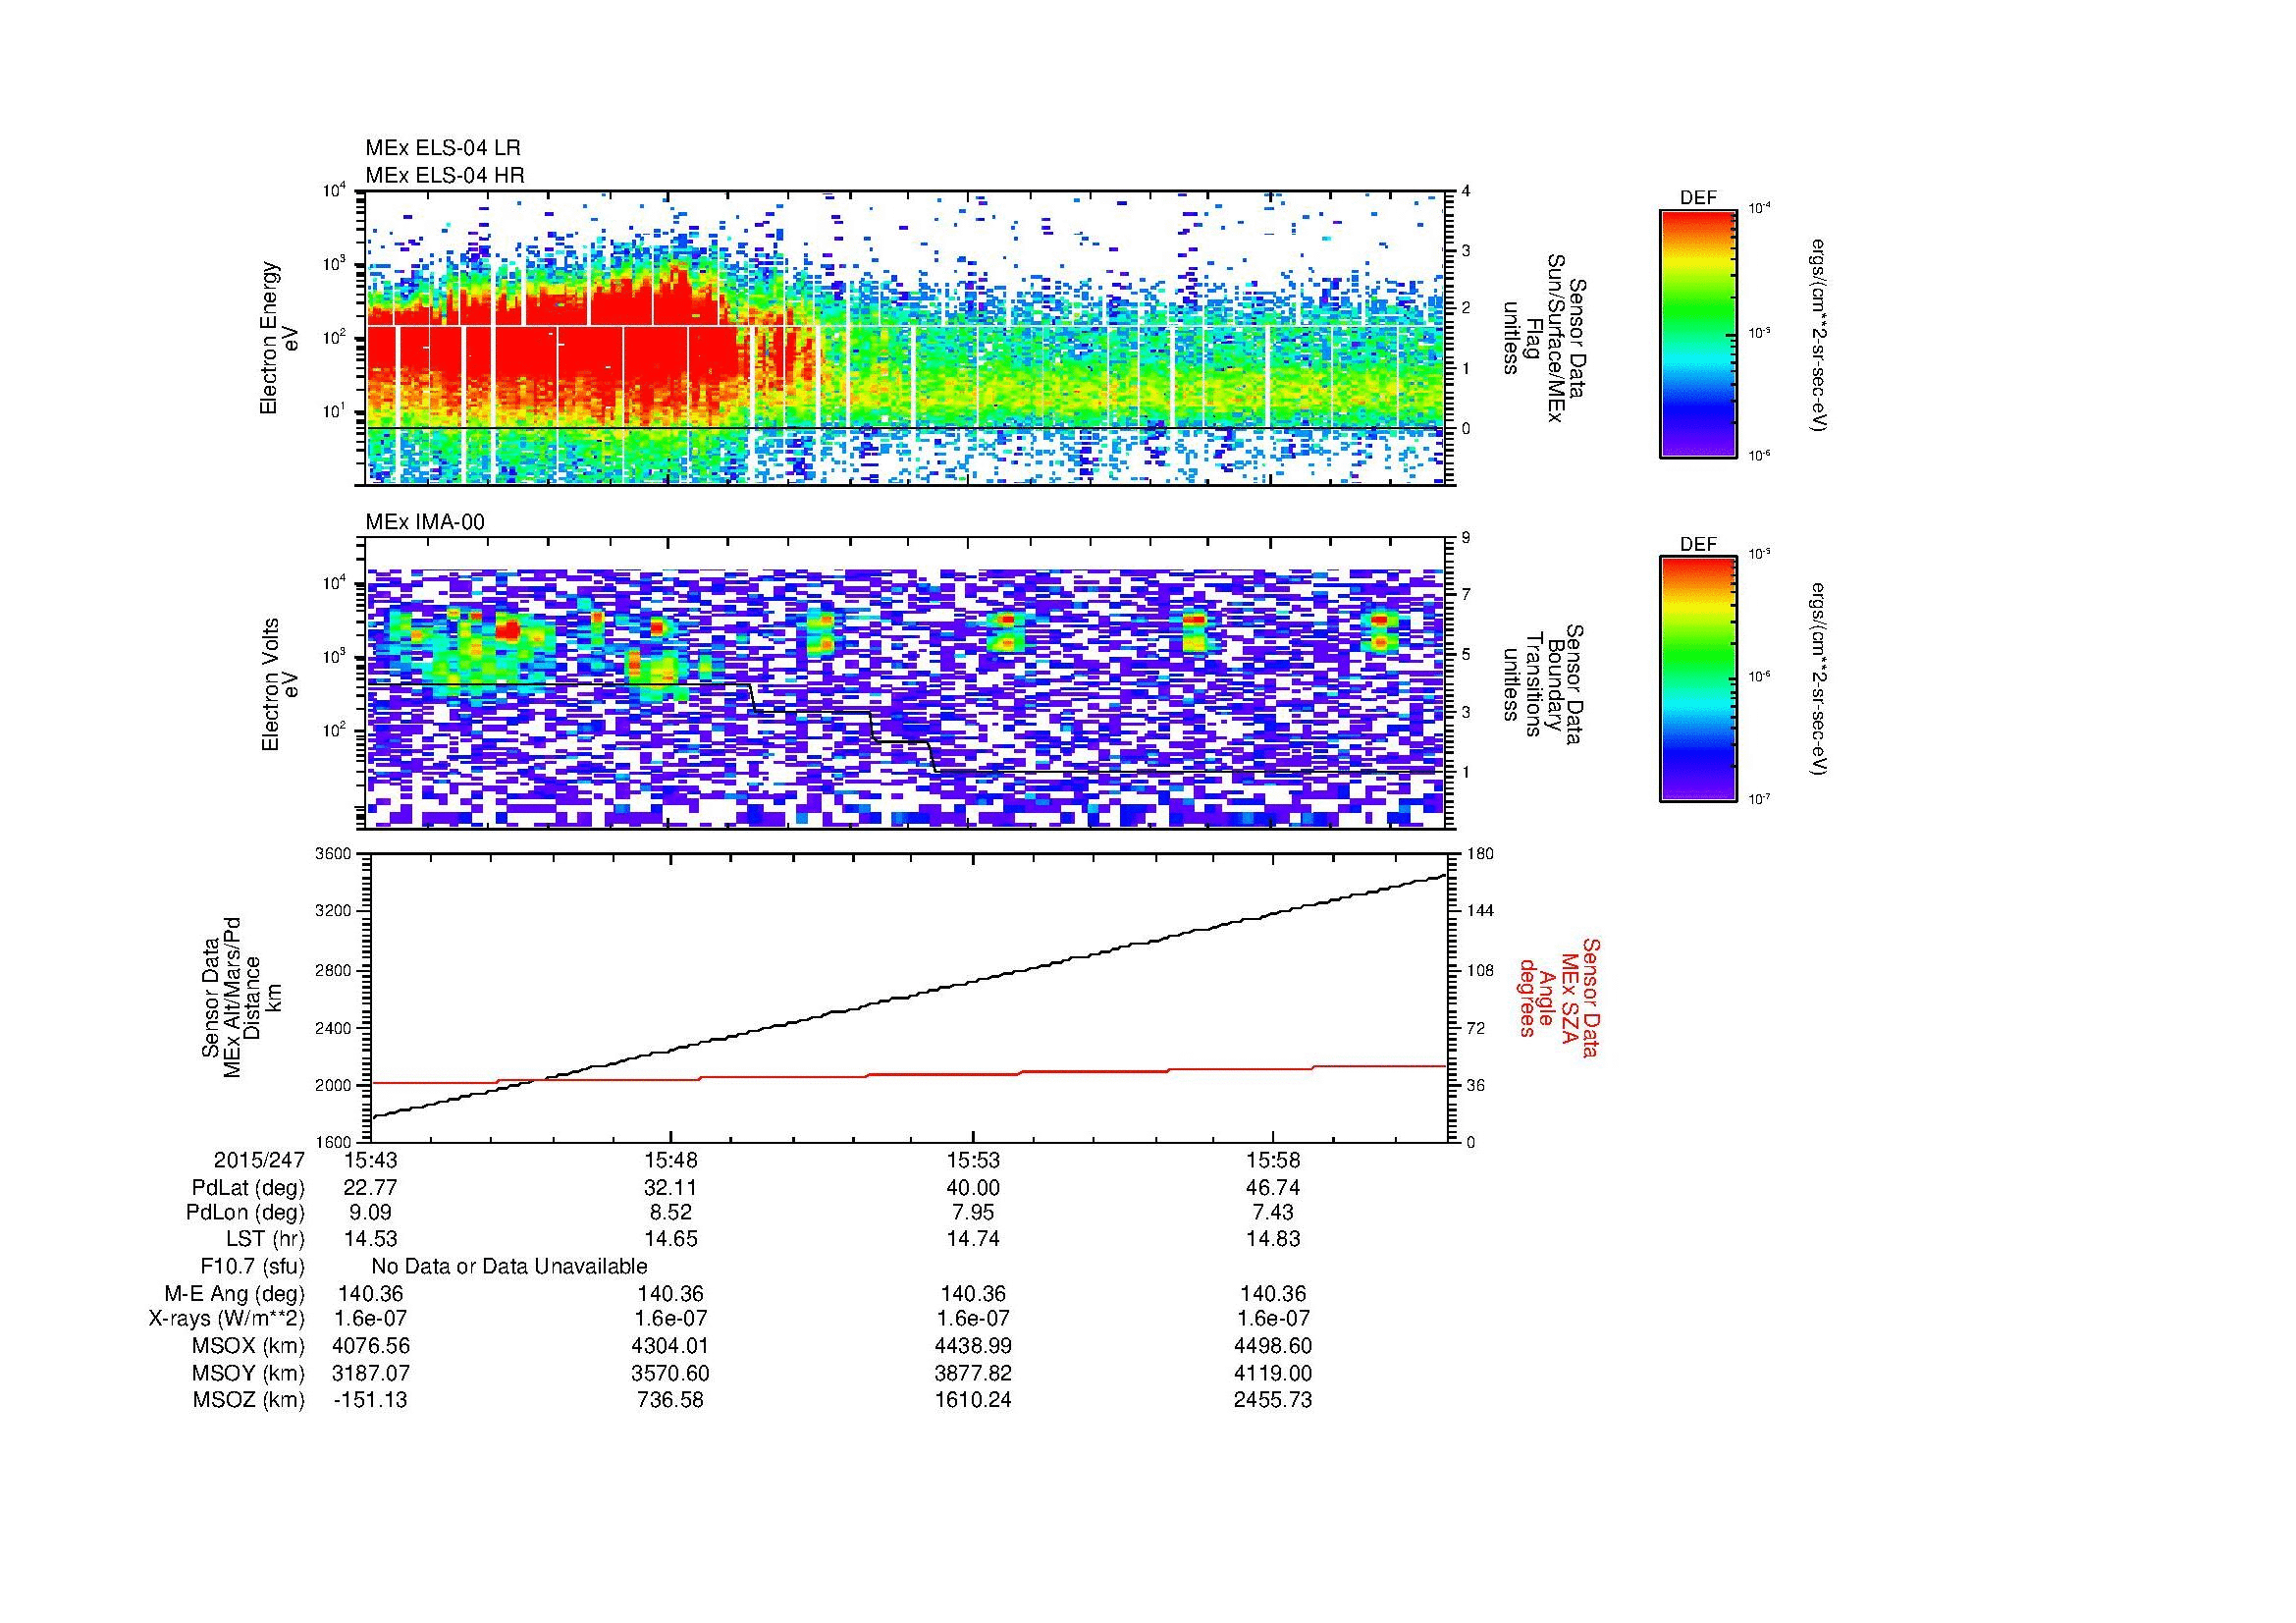
Task: Click the 'PdLon (deg)' row label
Action: tap(245, 1213)
